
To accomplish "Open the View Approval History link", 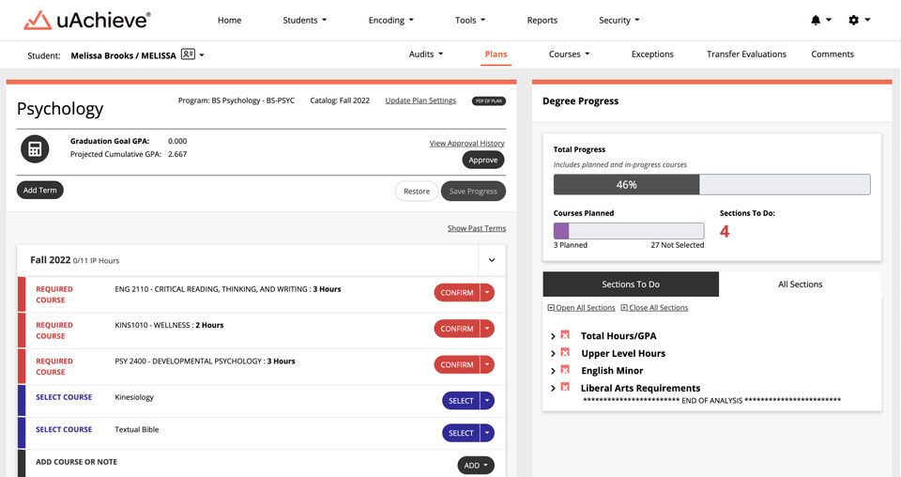I will [x=467, y=143].
